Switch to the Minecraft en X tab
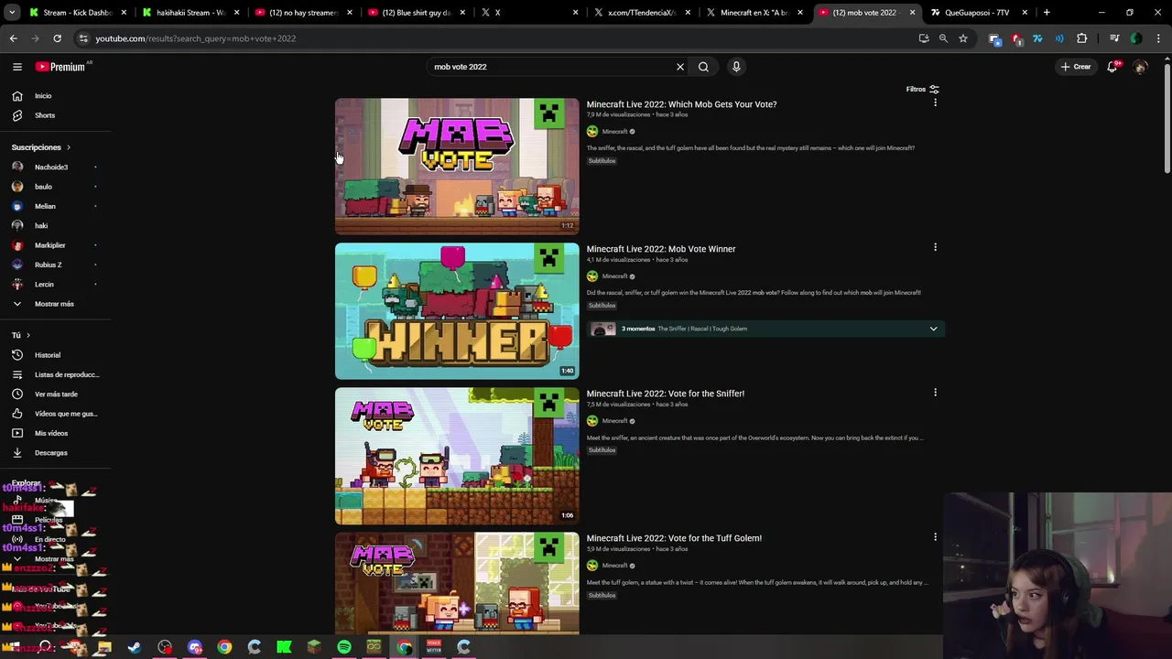This screenshot has height=659, width=1172. (755, 13)
